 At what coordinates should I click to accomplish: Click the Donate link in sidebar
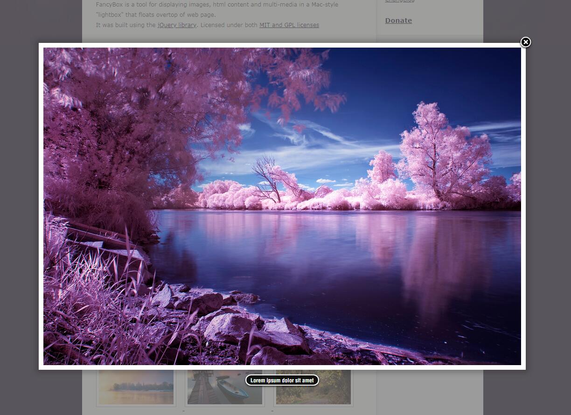tap(398, 21)
